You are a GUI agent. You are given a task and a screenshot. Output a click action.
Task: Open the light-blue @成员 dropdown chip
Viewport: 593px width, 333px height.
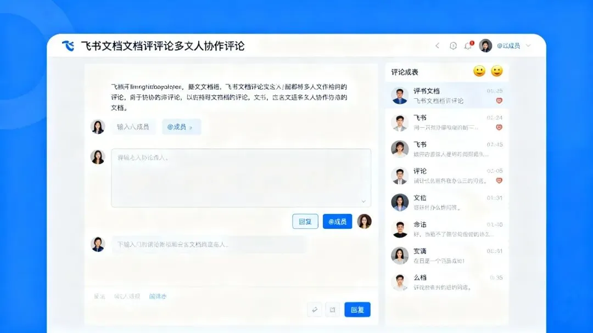click(x=182, y=127)
